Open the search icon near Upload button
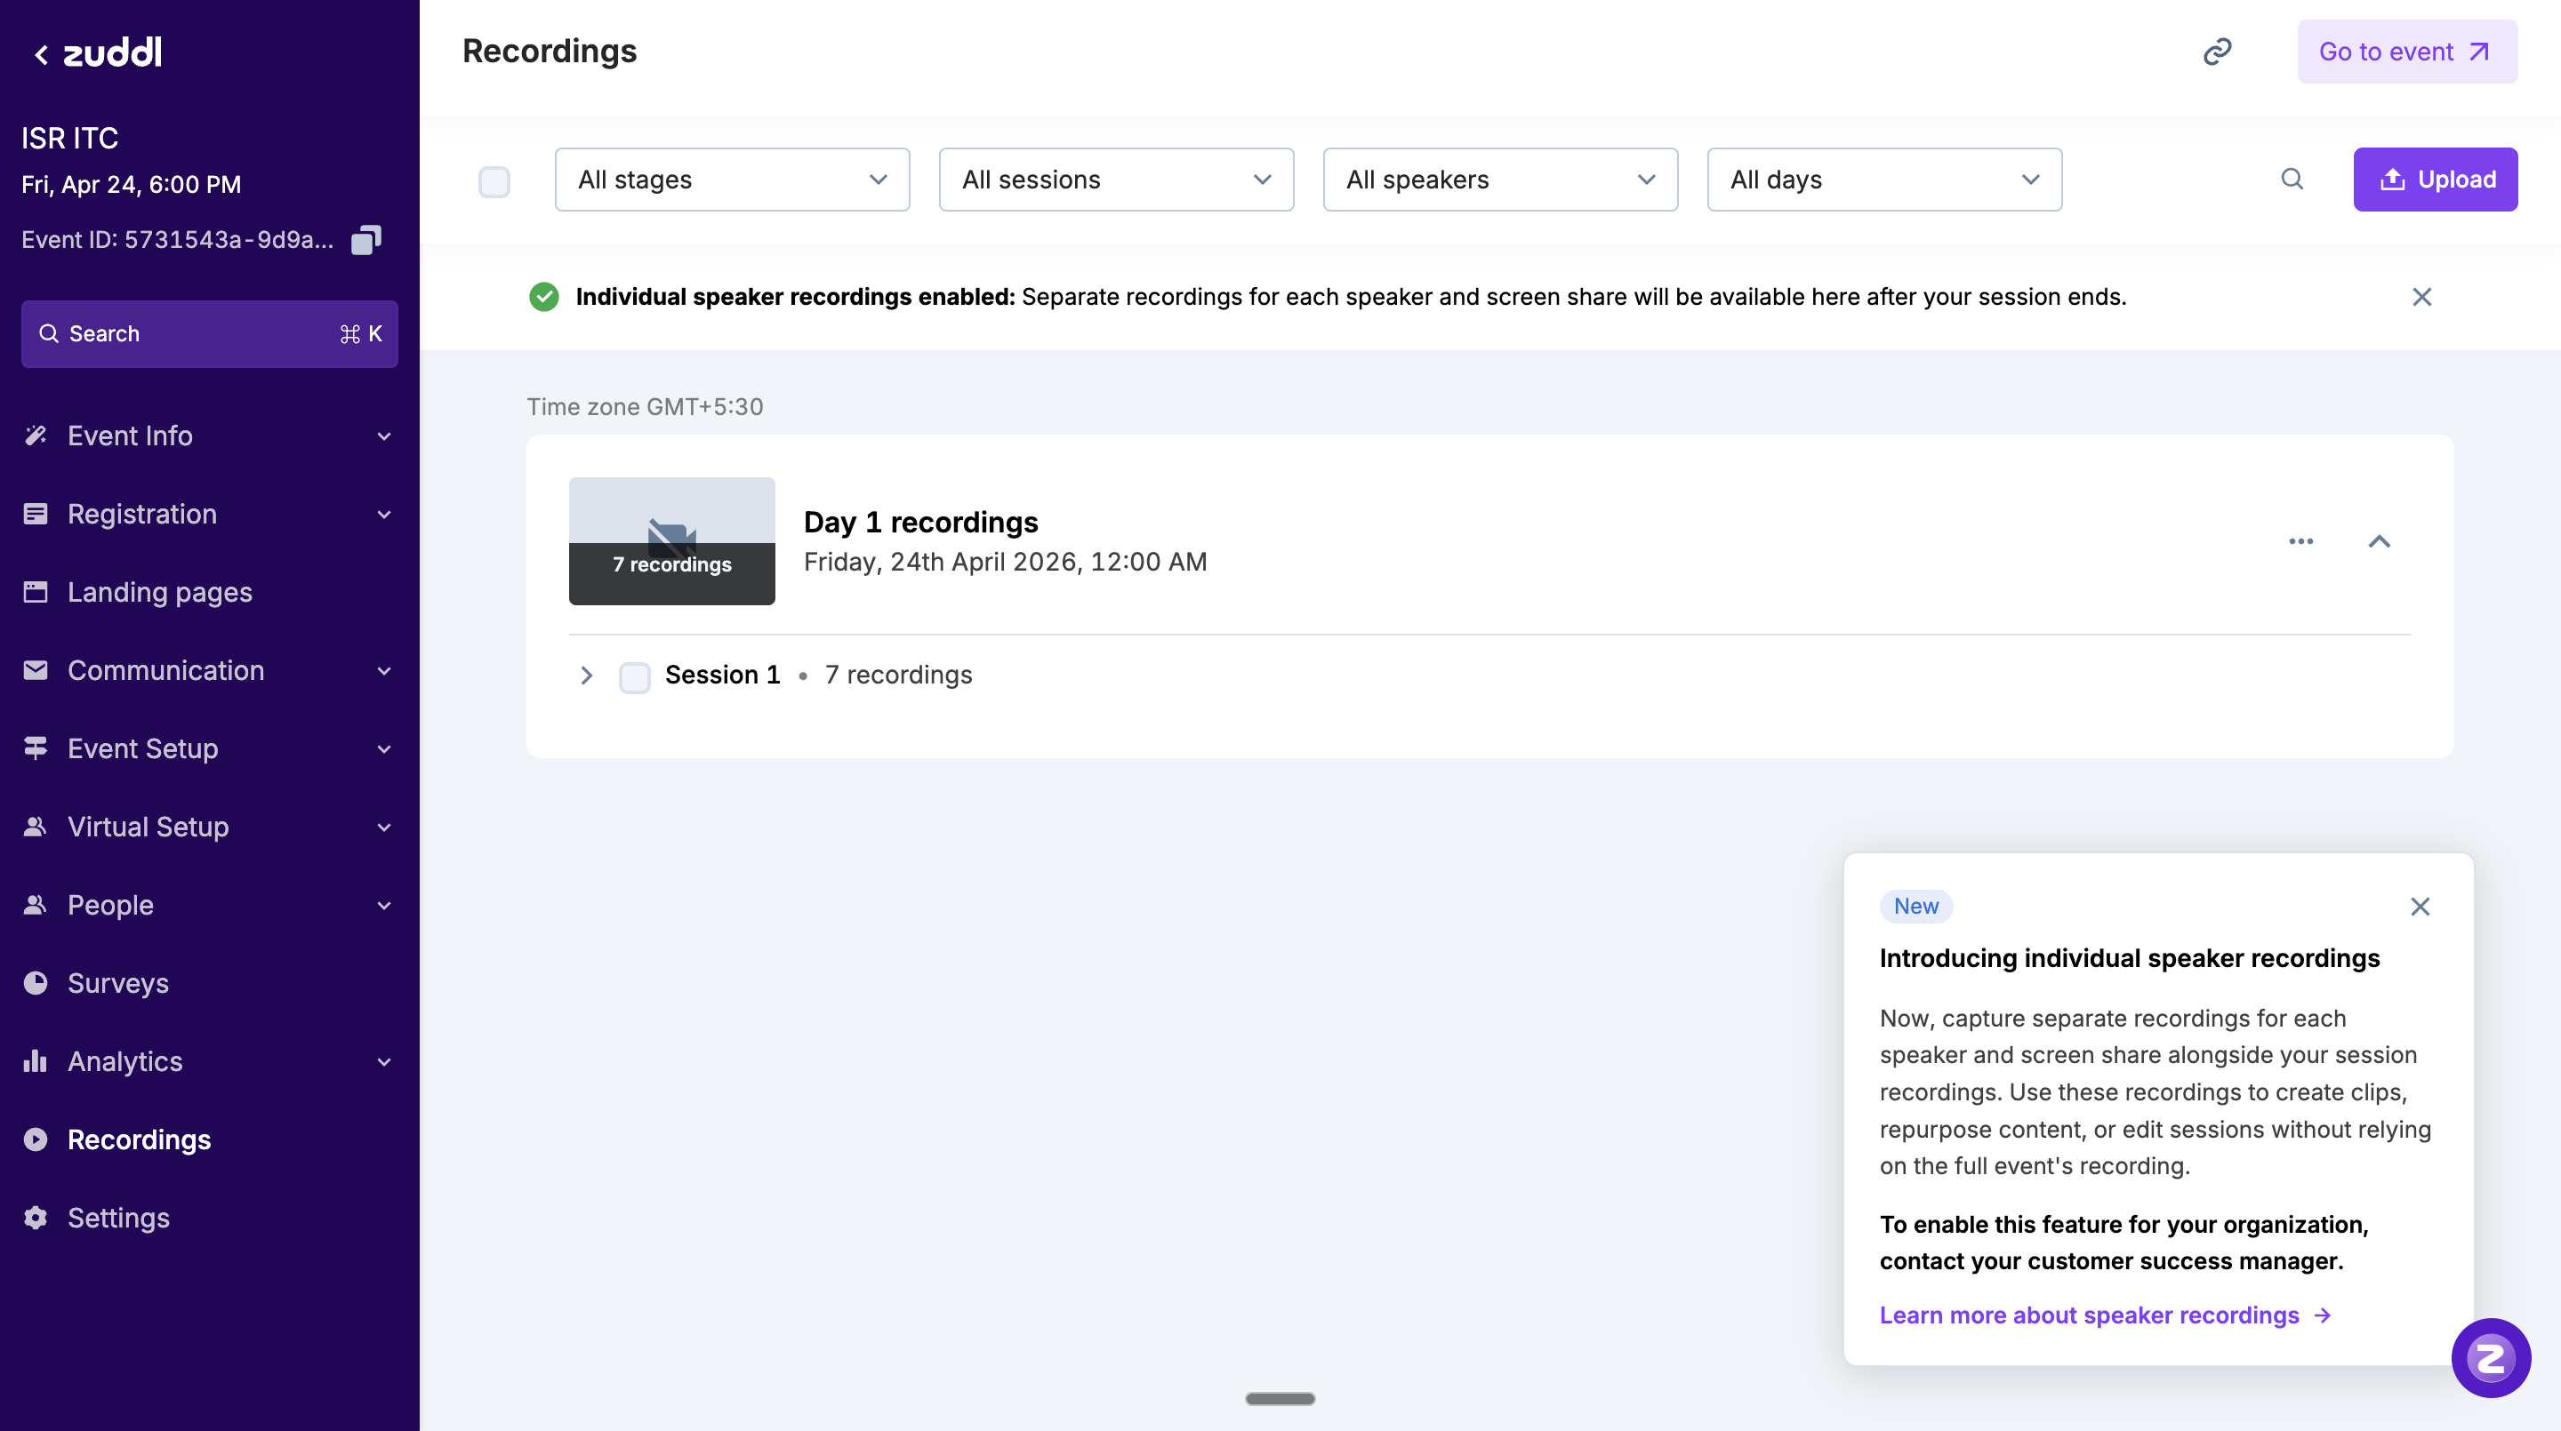Viewport: 2561px width, 1431px height. (2292, 179)
